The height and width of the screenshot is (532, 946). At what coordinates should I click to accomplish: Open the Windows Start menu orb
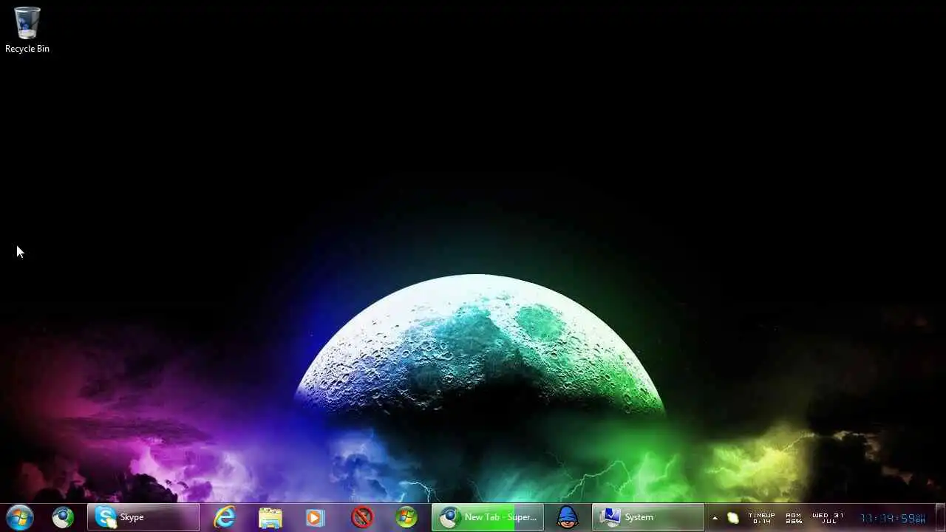coord(19,517)
